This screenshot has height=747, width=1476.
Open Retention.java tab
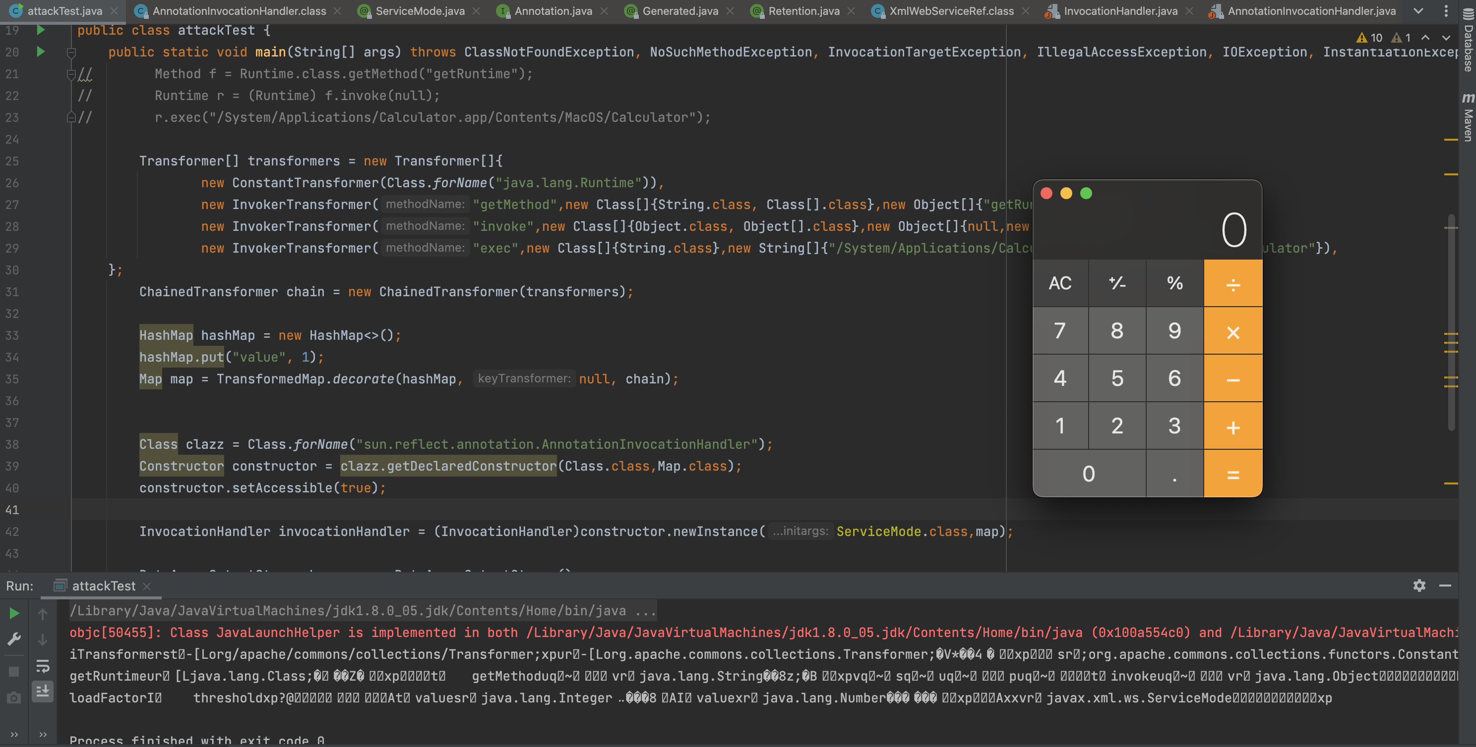(x=803, y=11)
